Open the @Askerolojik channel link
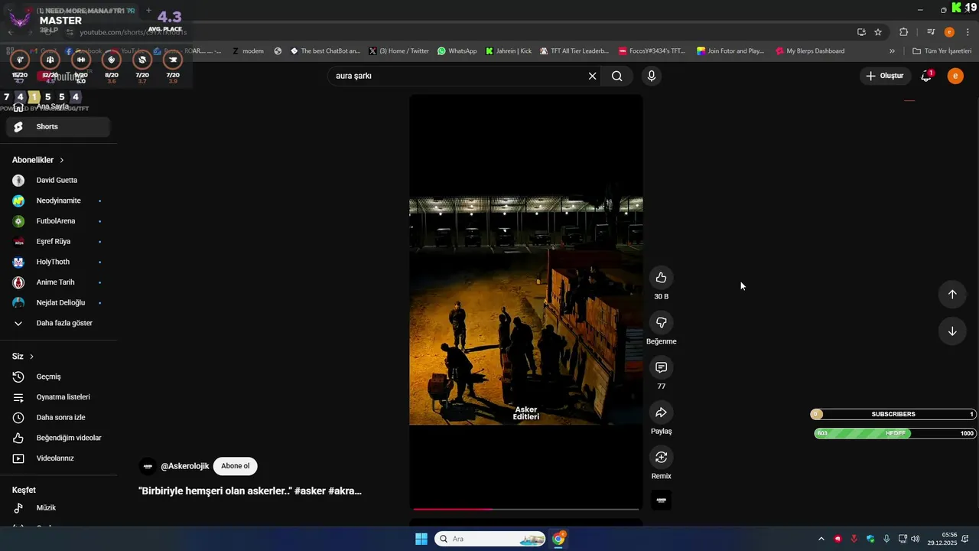The image size is (979, 551). tap(184, 466)
